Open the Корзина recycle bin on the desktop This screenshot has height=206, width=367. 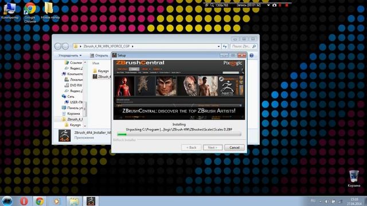pos(354,179)
